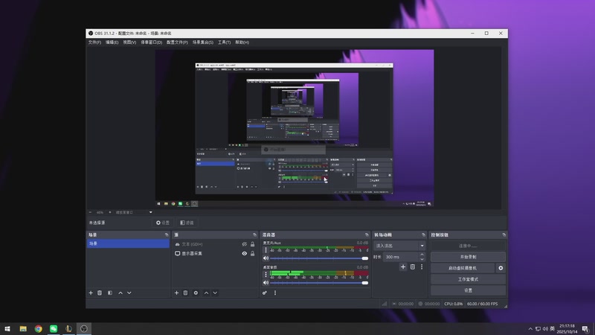595x335 pixels.
Task: Open the 文件(F) menu
Action: pos(94,42)
